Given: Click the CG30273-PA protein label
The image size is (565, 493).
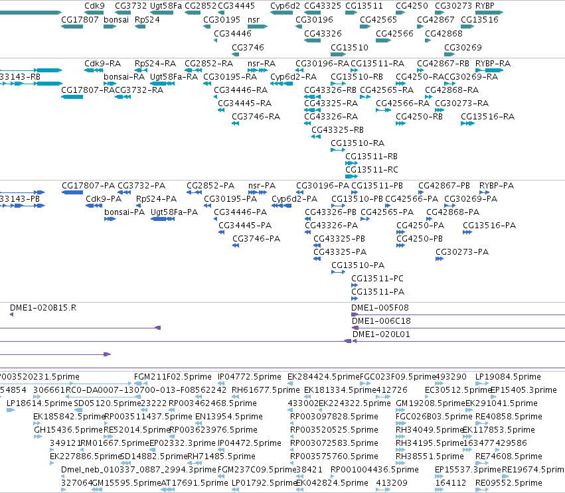Looking at the screenshot, I should [x=462, y=251].
